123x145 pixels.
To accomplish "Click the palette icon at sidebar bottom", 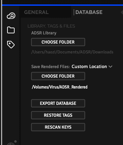I will [x=11, y=144].
